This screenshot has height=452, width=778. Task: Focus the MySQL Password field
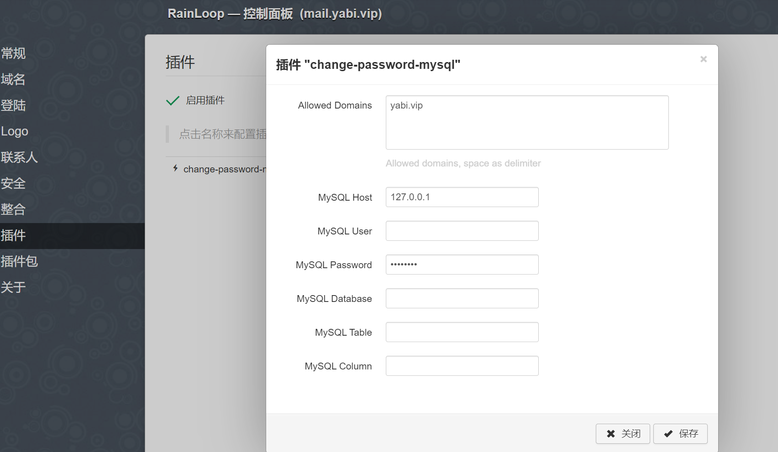click(x=462, y=265)
